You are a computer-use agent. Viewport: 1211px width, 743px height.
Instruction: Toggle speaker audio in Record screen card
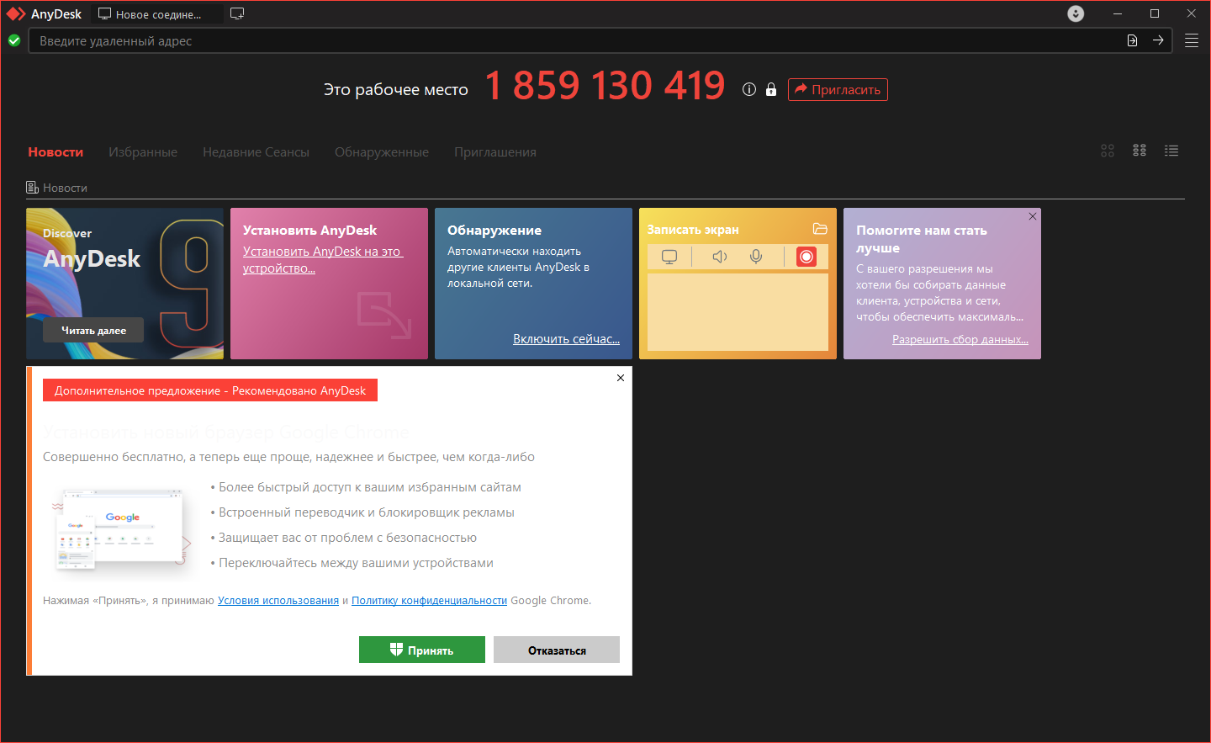[x=720, y=257]
